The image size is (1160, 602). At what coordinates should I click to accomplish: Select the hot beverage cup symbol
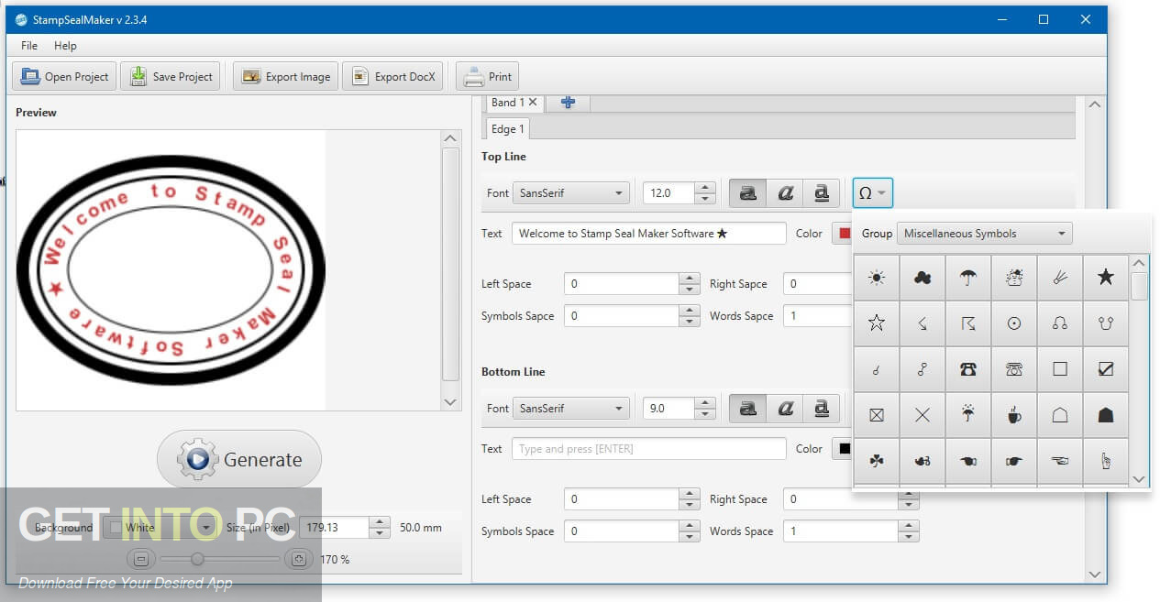tap(1013, 414)
